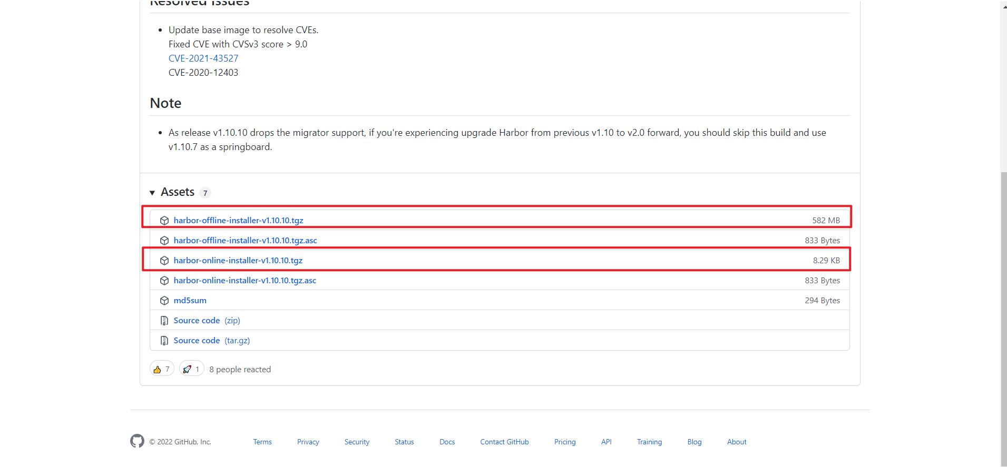Collapse the Assets section triangle
Screen dimensions: 1007x467
click(x=152, y=193)
